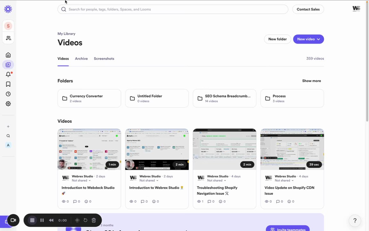Open Introduction to Webrex Studio video thumbnail
This screenshot has height=231, width=369.
[157, 149]
